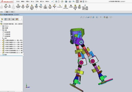This screenshot has width=132, height=92.
Task: Open the File Properties icon
Action: point(84,2)
